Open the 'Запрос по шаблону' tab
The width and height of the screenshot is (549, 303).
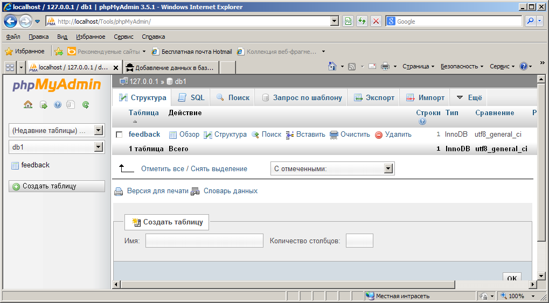pyautogui.click(x=301, y=97)
